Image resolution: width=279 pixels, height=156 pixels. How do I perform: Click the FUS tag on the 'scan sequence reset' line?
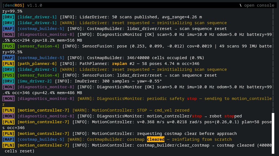[8, 75]
